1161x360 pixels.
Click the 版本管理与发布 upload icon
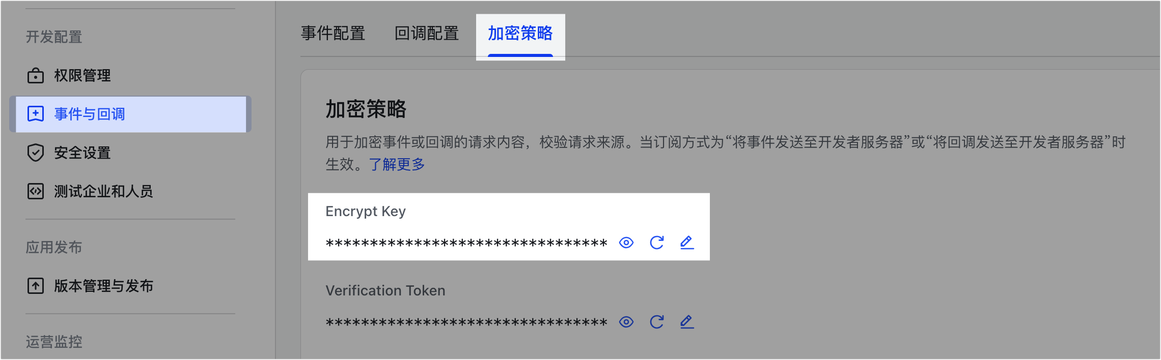(x=36, y=286)
